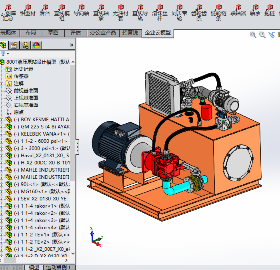
Task: Expand the MG160<1> part node
Action: point(2,192)
